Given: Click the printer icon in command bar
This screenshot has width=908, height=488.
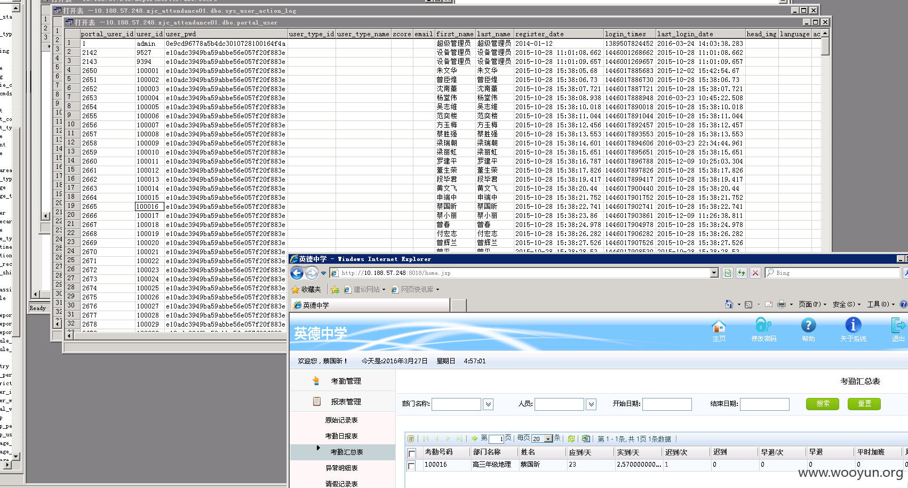Looking at the screenshot, I should click(x=782, y=304).
